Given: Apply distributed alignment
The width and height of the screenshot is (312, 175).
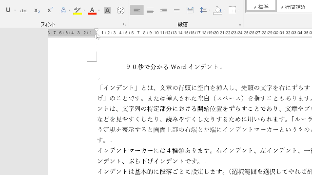Looking at the screenshot, I should coord(190,10).
